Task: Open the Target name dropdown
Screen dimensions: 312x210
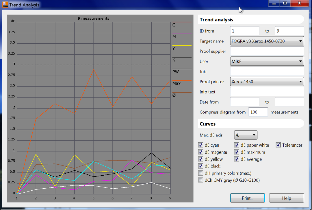Action: (x=267, y=41)
